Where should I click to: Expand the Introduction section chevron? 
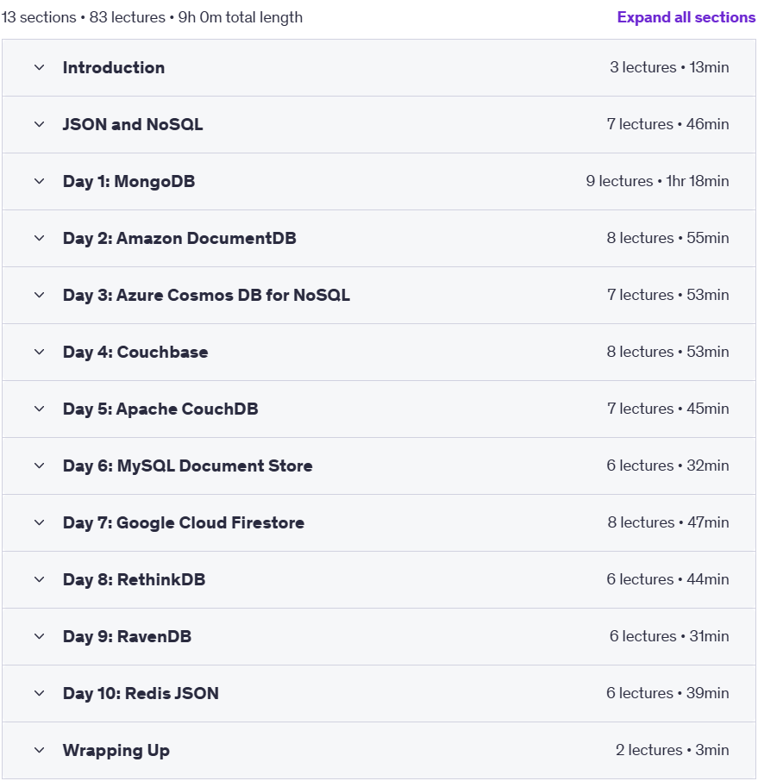(x=40, y=67)
